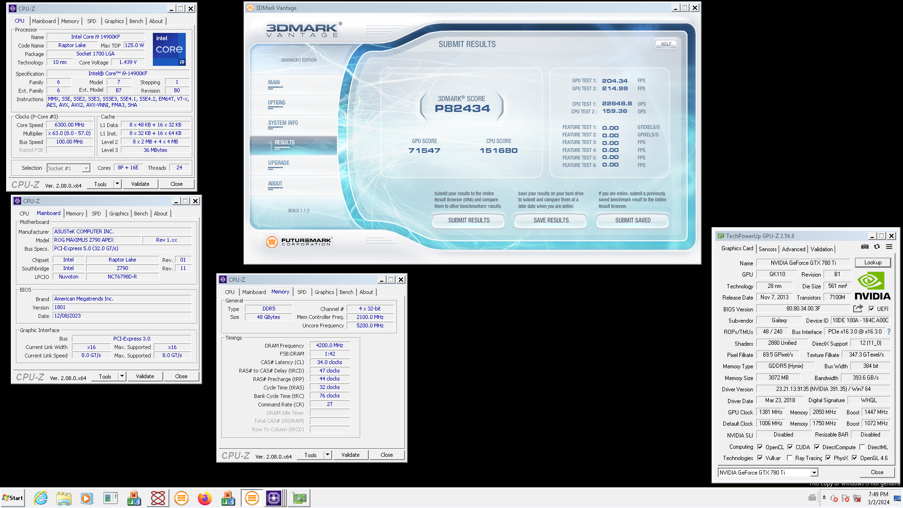The image size is (903, 508).
Task: Click the 3DMark score P82434
Action: 462,109
